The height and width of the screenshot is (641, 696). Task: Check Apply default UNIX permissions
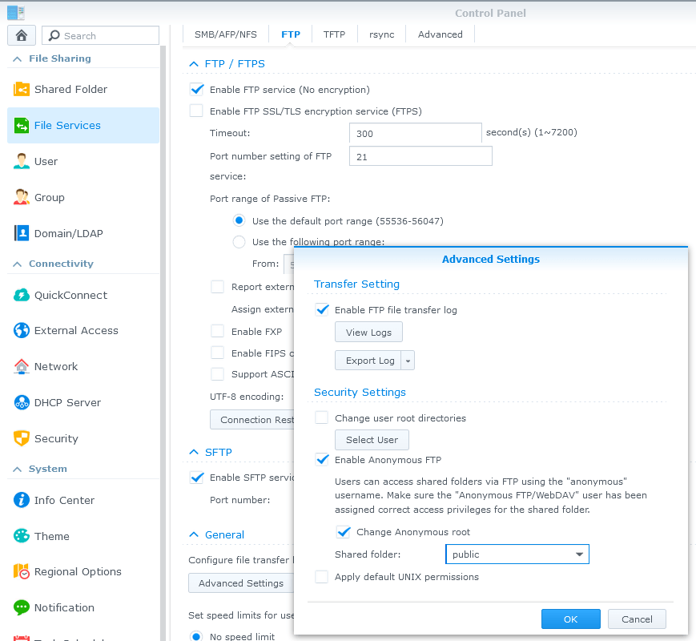tap(322, 577)
